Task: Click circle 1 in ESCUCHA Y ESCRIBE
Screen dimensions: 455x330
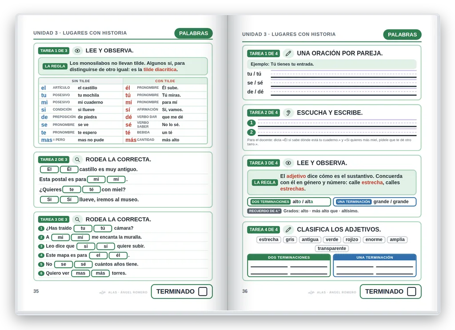Action: click(x=251, y=123)
